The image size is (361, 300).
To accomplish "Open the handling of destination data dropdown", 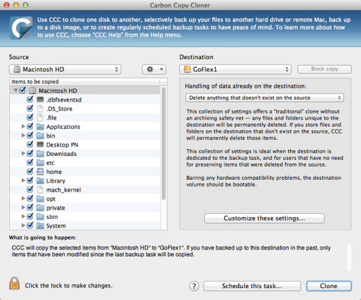I will 265,98.
